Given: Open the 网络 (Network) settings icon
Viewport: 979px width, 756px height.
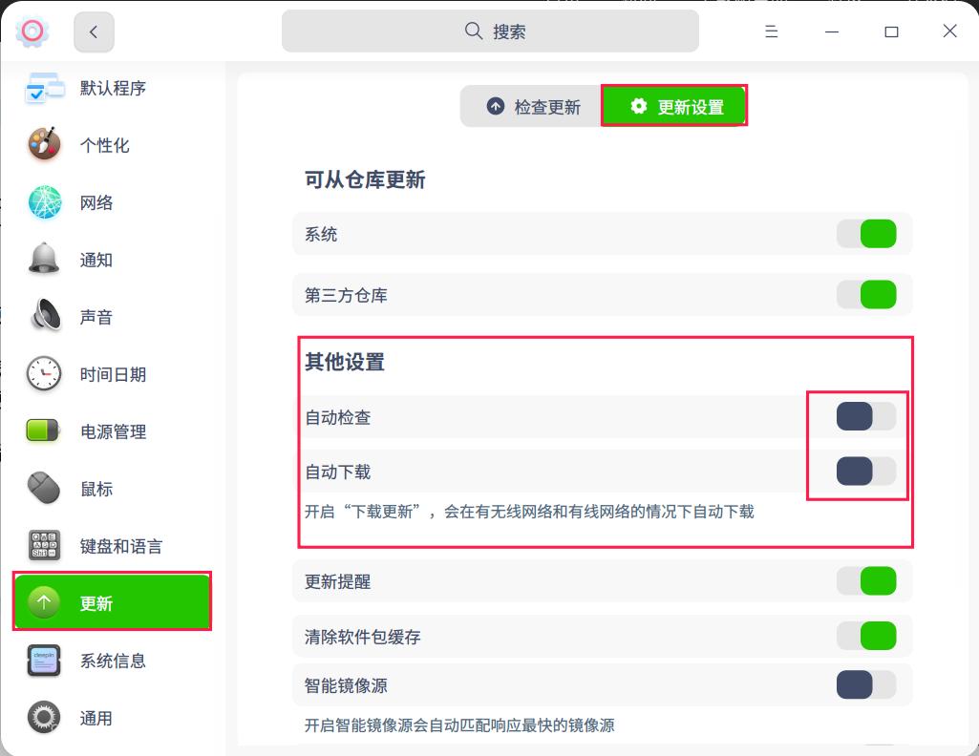Looking at the screenshot, I should [44, 202].
